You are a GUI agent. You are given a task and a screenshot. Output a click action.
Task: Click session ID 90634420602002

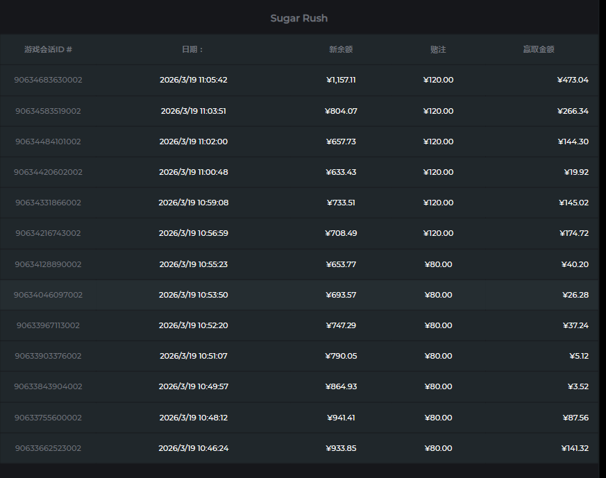click(48, 172)
